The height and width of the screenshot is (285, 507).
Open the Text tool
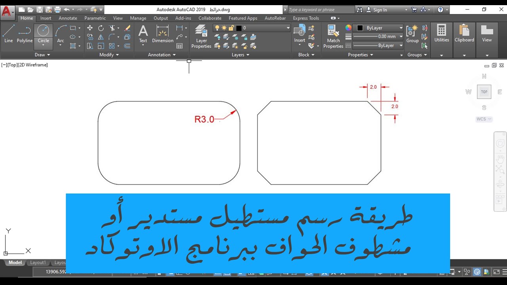(x=143, y=34)
